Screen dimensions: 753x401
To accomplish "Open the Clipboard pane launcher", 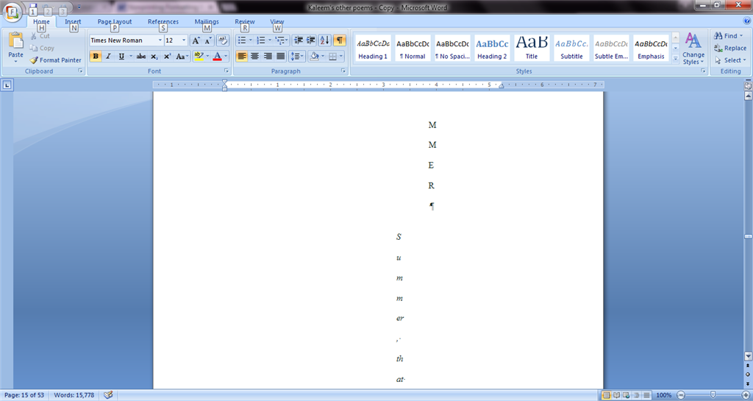I will click(80, 71).
